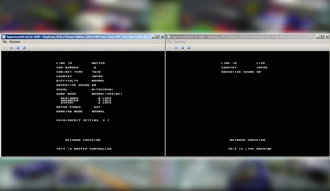Screen dimensions: 330x191
Task: Pause emulation in the right Supermodel window
Action: pos(176,48)
